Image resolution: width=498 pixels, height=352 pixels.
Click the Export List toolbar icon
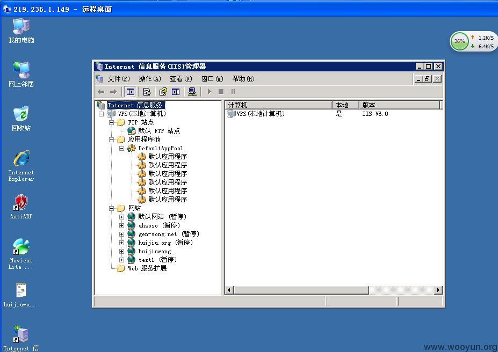pyautogui.click(x=147, y=92)
